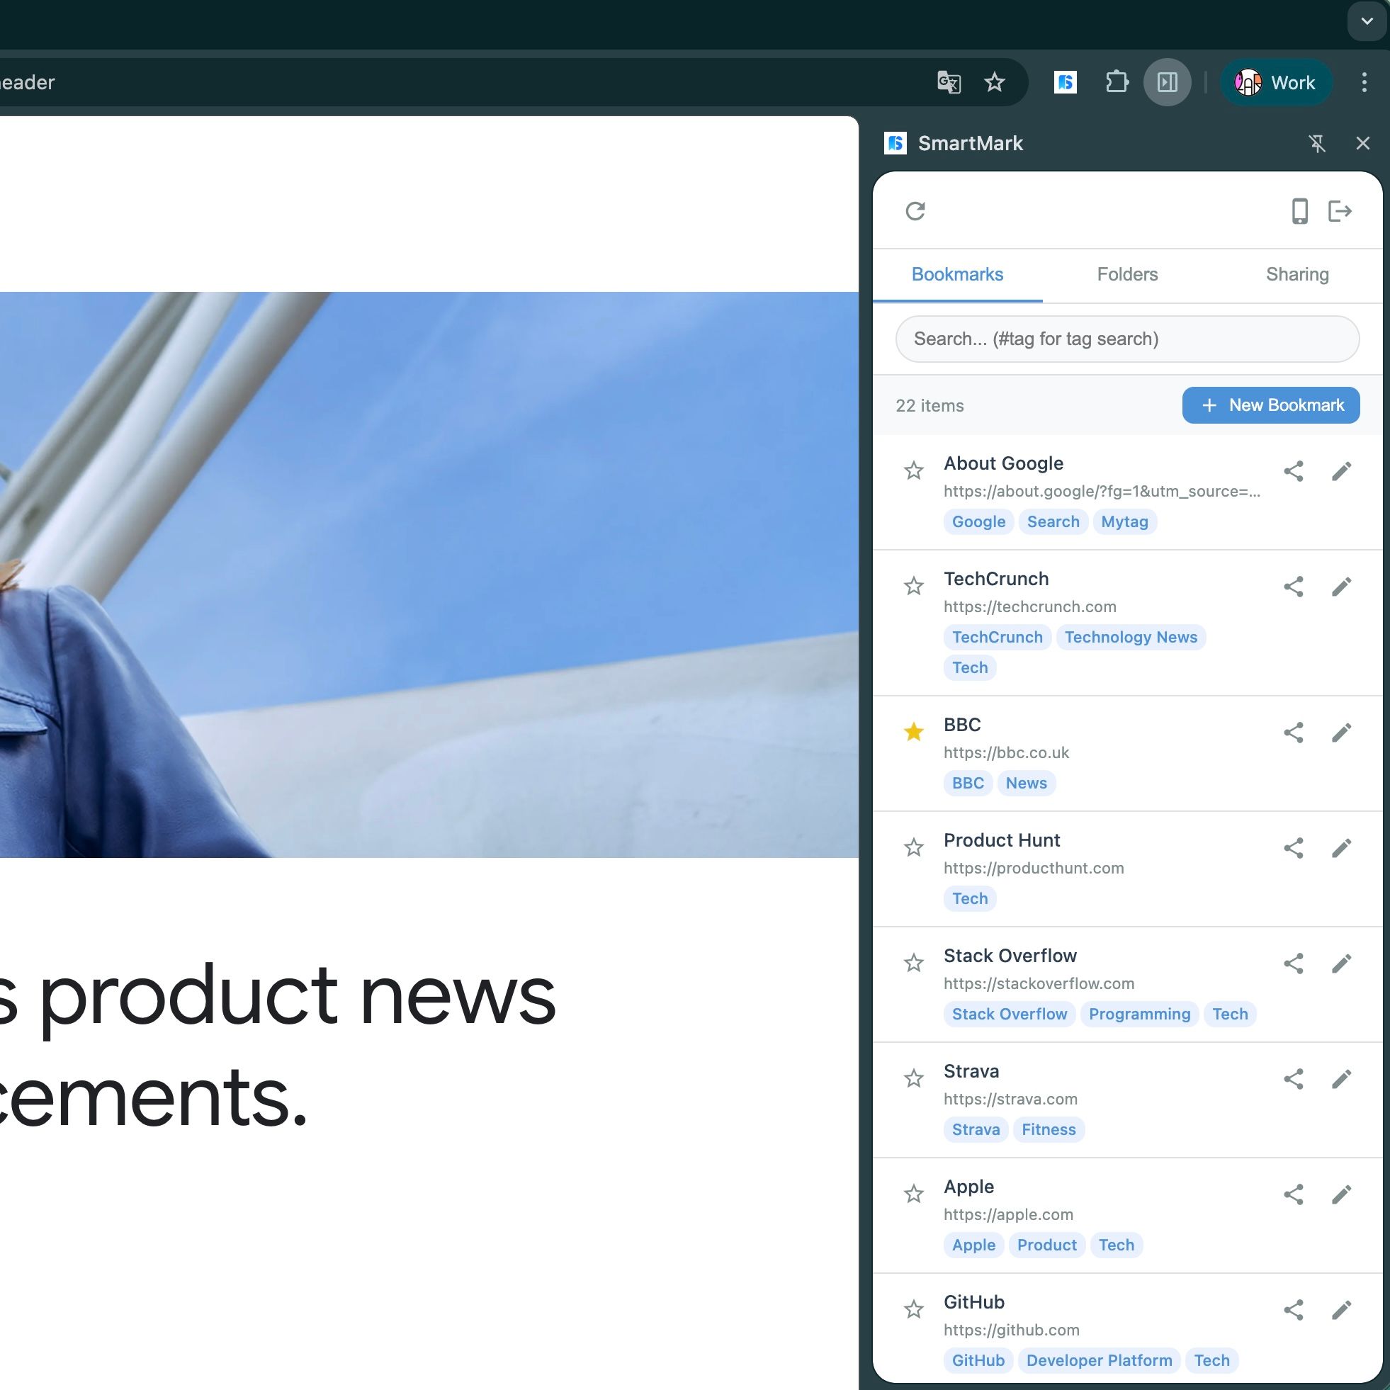Share the Apple bookmark
The width and height of the screenshot is (1390, 1390).
coord(1294,1195)
